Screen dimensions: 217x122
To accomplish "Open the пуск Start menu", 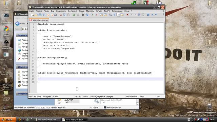I will [8, 120].
